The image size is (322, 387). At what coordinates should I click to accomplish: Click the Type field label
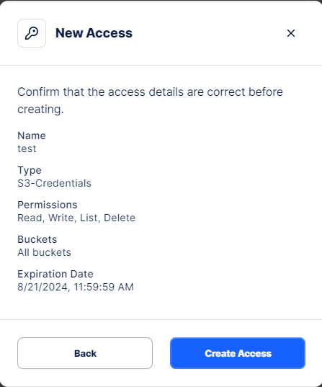coord(30,171)
